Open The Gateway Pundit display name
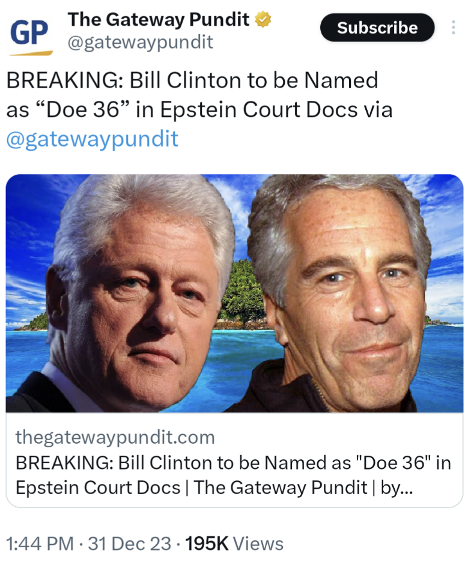The width and height of the screenshot is (468, 562). click(158, 19)
